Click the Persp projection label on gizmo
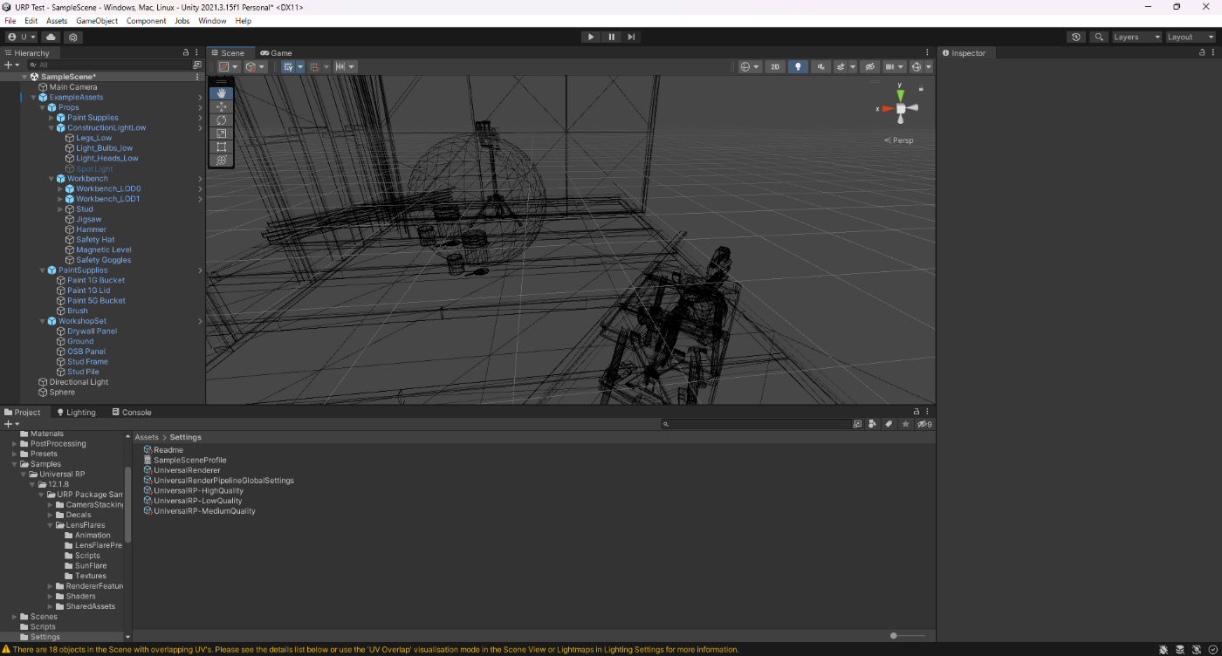This screenshot has height=656, width=1222. click(903, 140)
